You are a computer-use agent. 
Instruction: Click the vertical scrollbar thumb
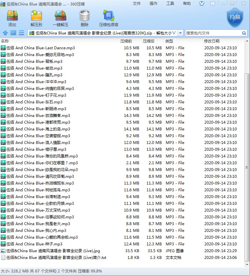(x=247, y=167)
